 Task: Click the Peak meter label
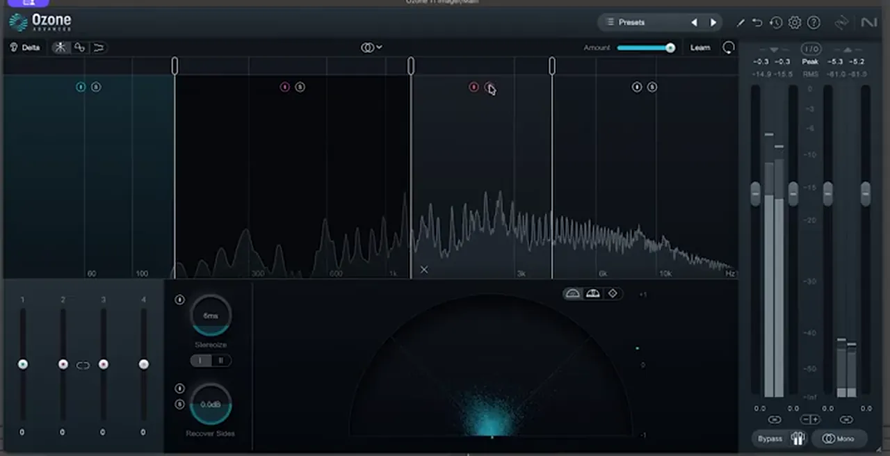tap(810, 62)
